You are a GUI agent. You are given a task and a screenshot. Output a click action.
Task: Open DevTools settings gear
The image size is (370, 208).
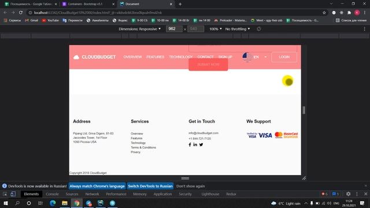pyautogui.click(x=348, y=194)
